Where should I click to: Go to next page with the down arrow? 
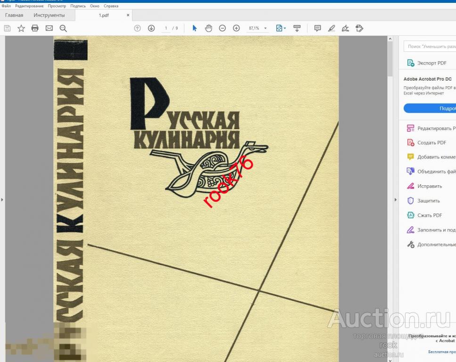point(151,28)
